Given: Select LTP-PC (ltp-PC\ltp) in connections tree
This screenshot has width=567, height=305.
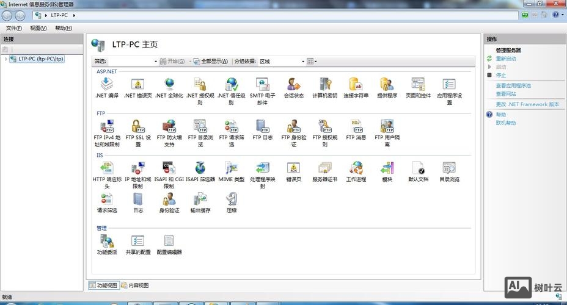Looking at the screenshot, I should point(37,59).
